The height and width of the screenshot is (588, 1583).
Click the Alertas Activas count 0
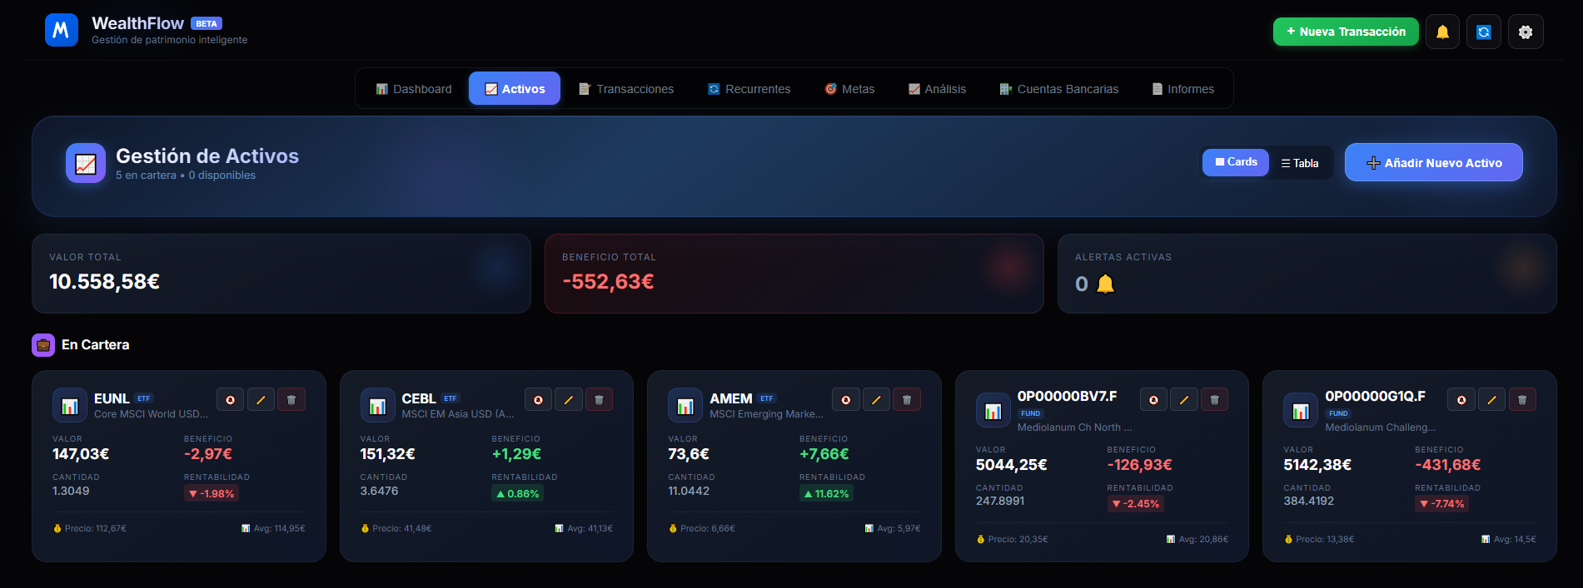[x=1082, y=284]
